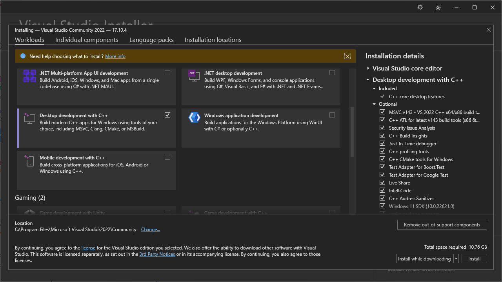Click the feedback icon in the title bar
This screenshot has width=502, height=282.
pos(438,7)
